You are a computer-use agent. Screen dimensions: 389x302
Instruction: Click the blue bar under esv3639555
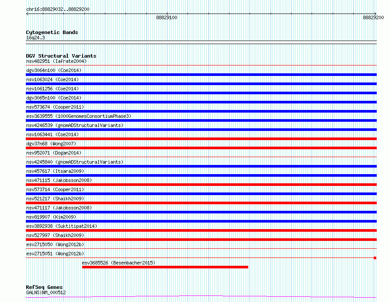pos(201,120)
